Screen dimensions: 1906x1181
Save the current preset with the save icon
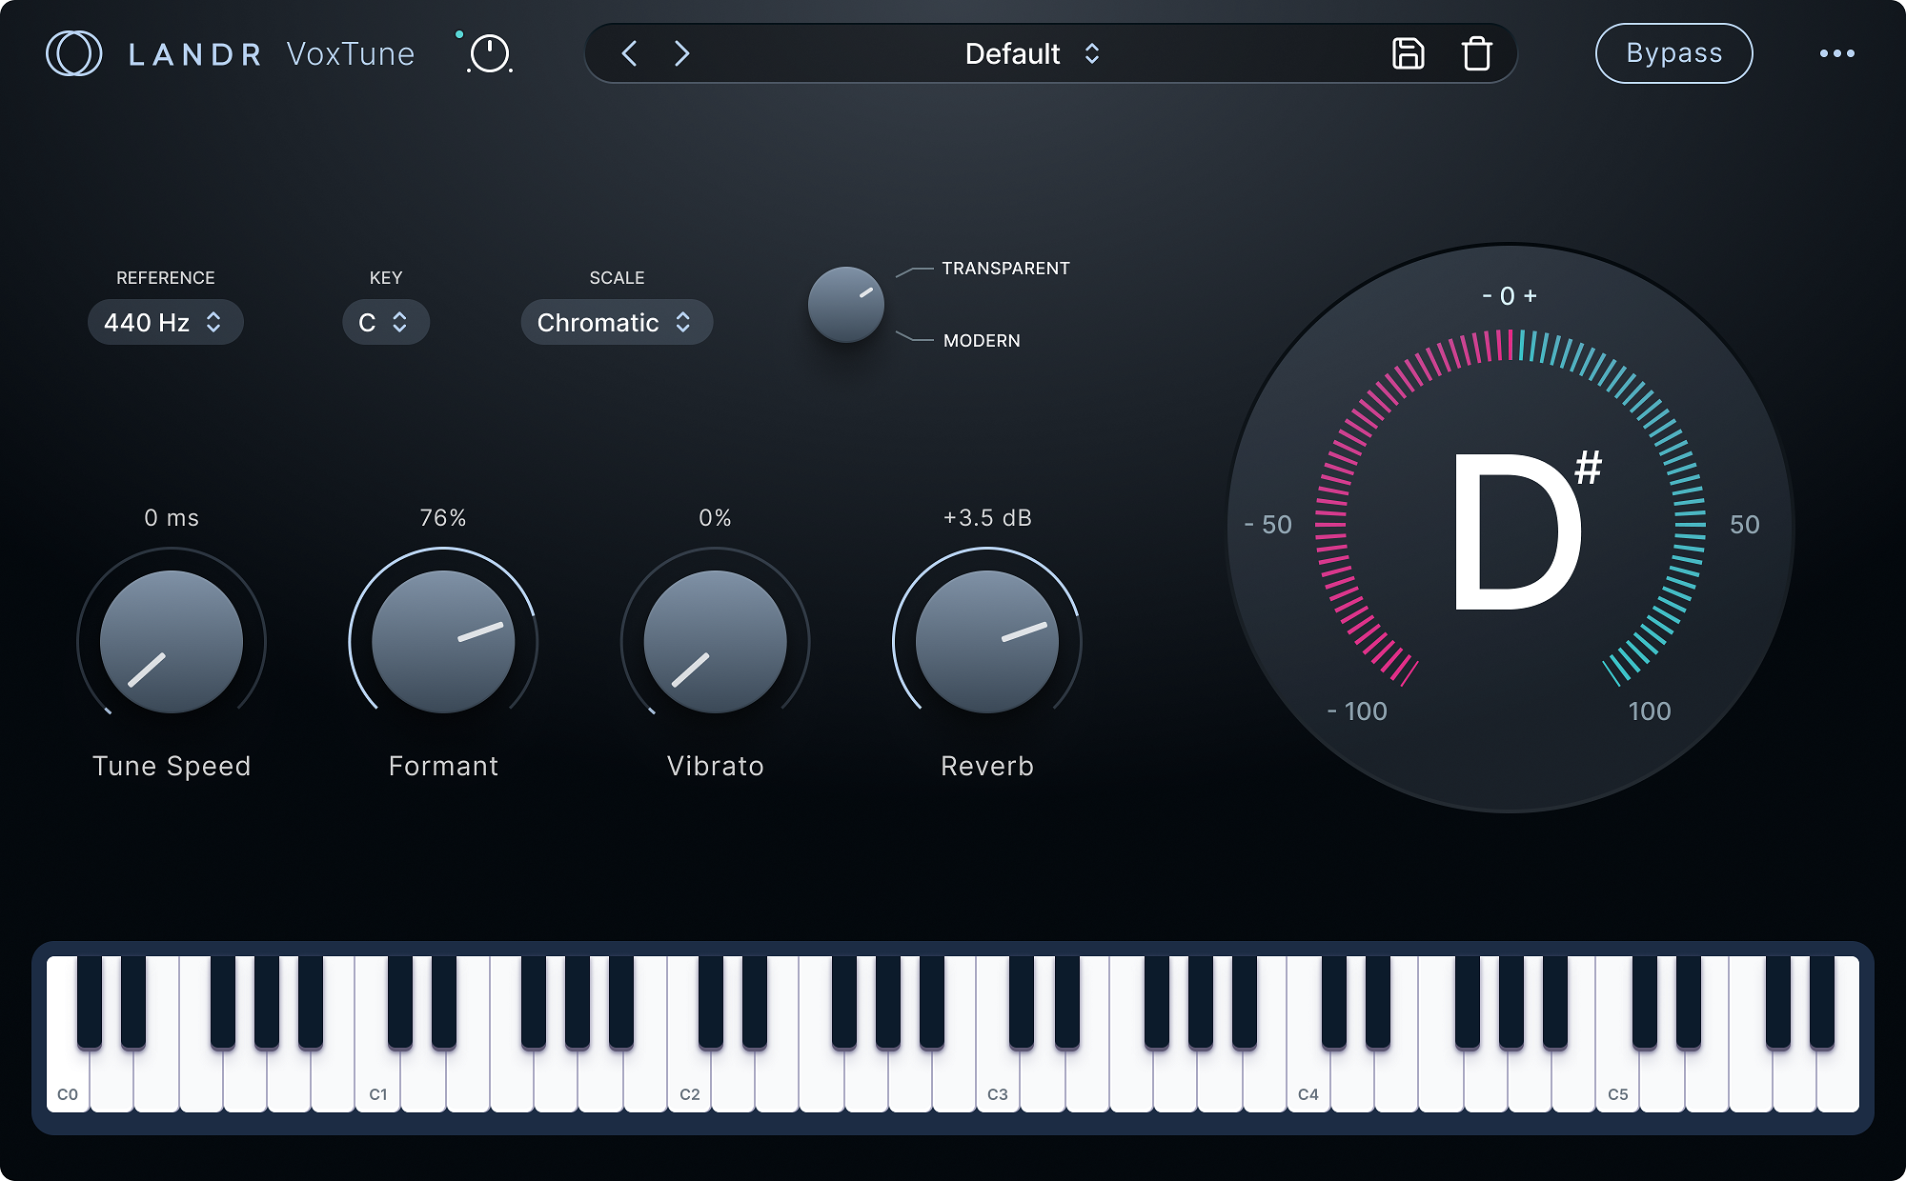pos(1409,53)
